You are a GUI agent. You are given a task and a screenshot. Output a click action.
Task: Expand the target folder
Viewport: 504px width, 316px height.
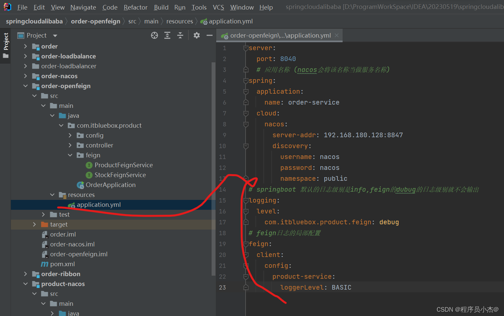point(34,224)
